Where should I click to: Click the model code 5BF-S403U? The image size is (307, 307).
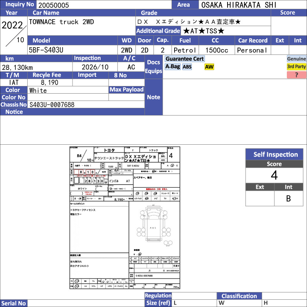click(x=46, y=50)
